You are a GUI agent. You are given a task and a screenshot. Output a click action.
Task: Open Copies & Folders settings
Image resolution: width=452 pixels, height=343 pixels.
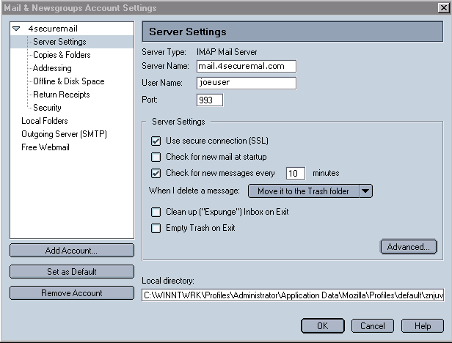(62, 55)
